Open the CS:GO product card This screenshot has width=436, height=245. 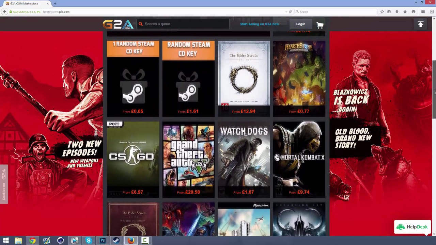[133, 160]
